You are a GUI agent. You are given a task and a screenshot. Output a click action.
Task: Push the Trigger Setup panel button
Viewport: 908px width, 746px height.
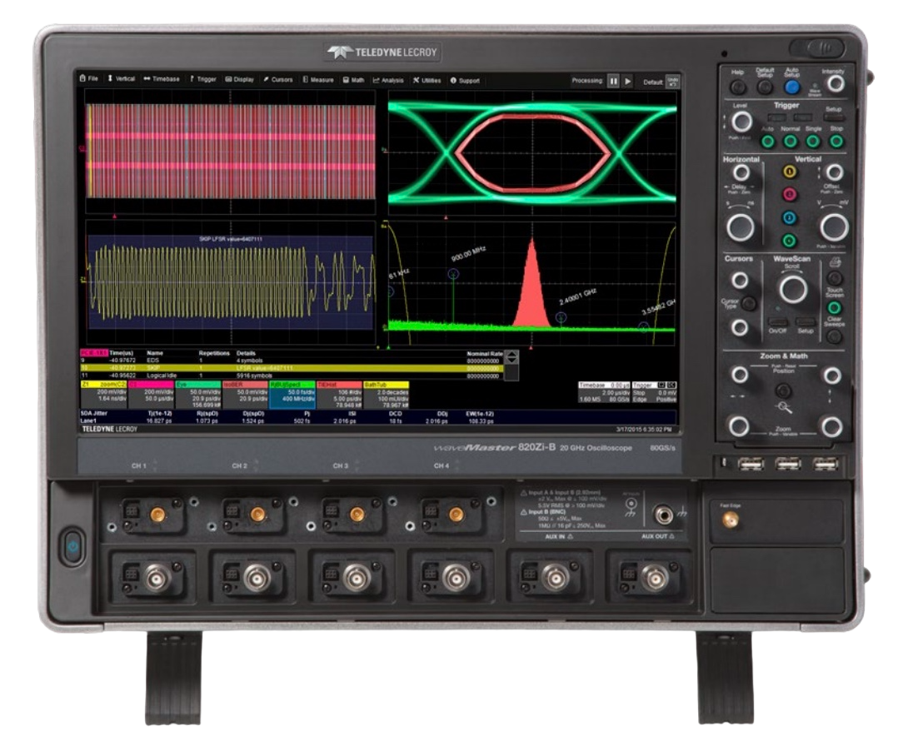[x=834, y=118]
